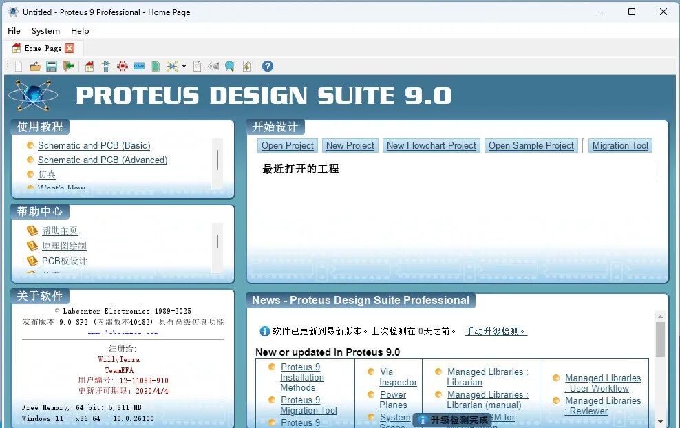Open the Help menu
The width and height of the screenshot is (680, 428).
(x=80, y=31)
